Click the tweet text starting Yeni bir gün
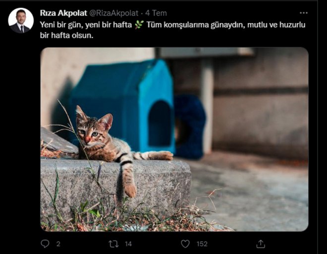The width and height of the screenshot is (327, 254). (x=172, y=30)
